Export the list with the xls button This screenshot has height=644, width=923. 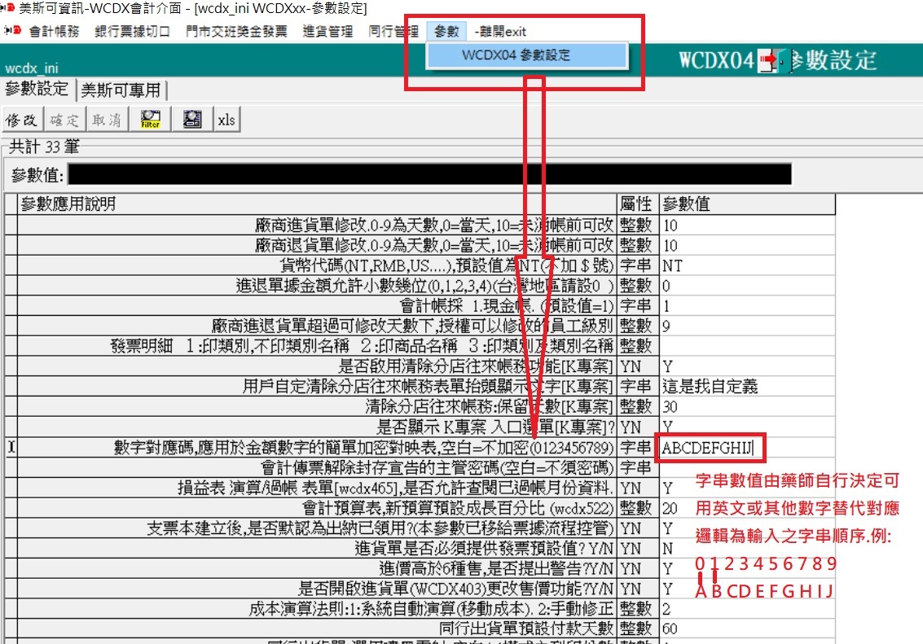[x=226, y=120]
